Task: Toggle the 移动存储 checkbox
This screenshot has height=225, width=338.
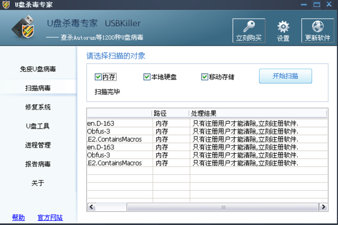Action: pos(204,77)
